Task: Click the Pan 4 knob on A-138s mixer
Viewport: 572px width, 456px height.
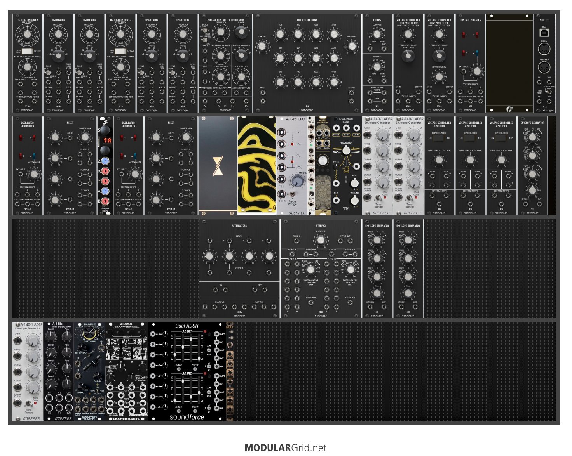Action: tap(67, 384)
